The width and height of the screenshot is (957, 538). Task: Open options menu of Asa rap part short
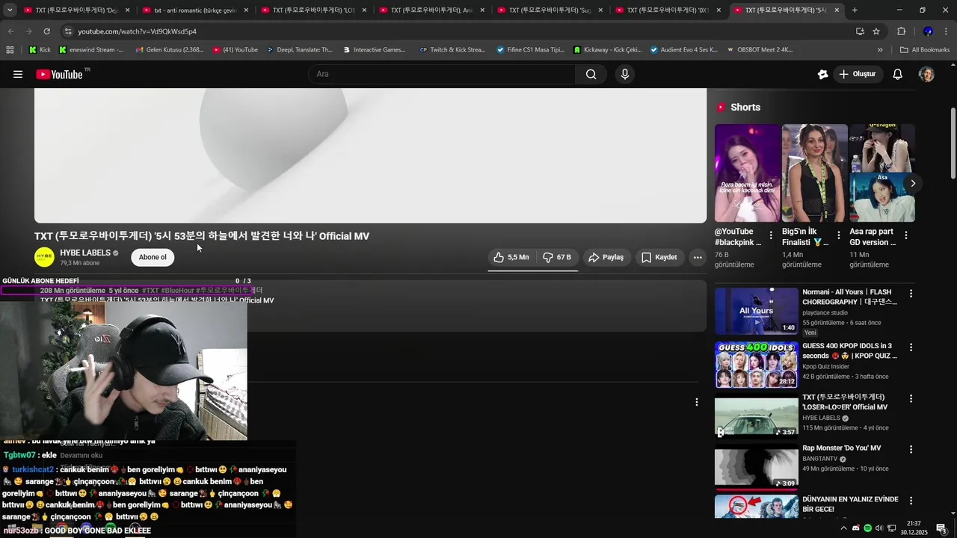click(x=905, y=235)
